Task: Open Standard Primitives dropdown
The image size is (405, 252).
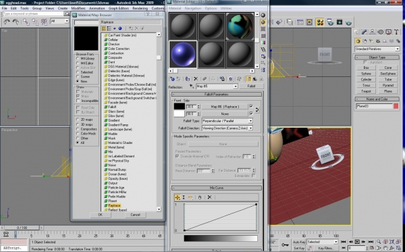Action: coord(377,49)
